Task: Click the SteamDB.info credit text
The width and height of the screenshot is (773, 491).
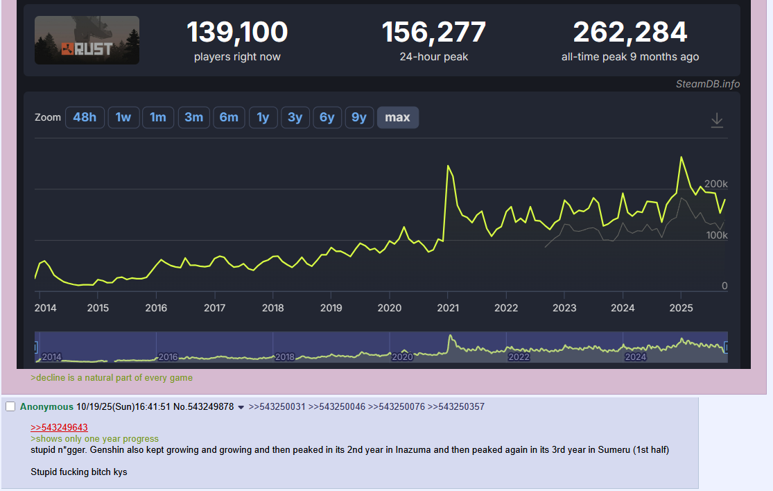Action: pyautogui.click(x=707, y=84)
